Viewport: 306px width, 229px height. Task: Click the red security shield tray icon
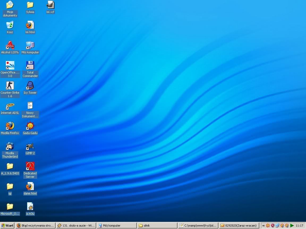click(x=273, y=226)
